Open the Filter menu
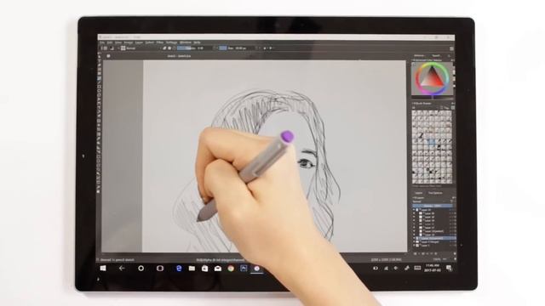This screenshot has width=545, height=306. [x=160, y=42]
